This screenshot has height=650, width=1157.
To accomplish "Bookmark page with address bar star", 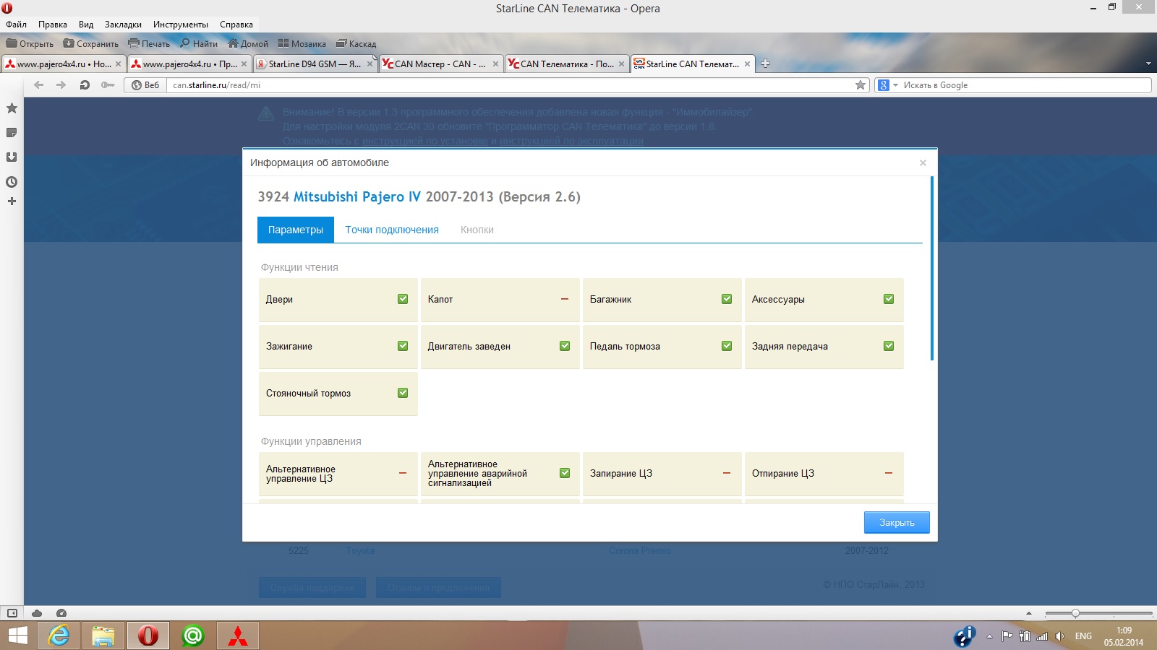I will click(861, 85).
